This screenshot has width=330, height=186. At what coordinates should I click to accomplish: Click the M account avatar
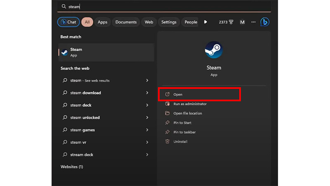click(x=242, y=22)
